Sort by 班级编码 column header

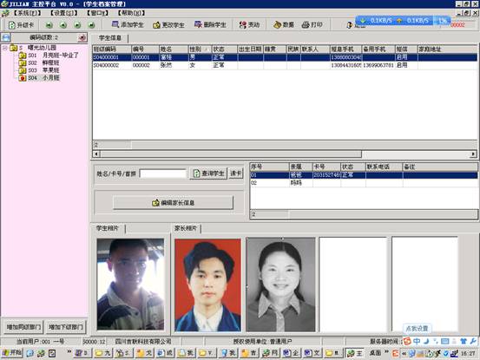tap(112, 49)
